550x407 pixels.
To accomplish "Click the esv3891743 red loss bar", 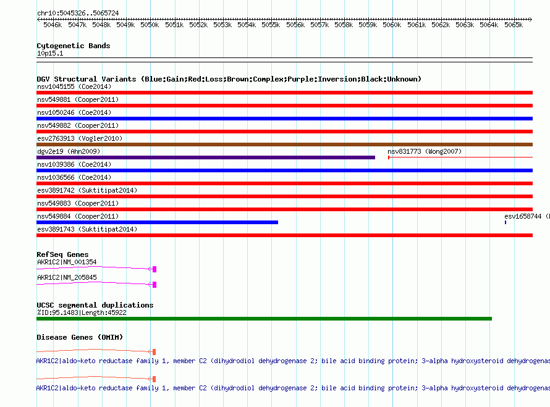I will coord(284,235).
